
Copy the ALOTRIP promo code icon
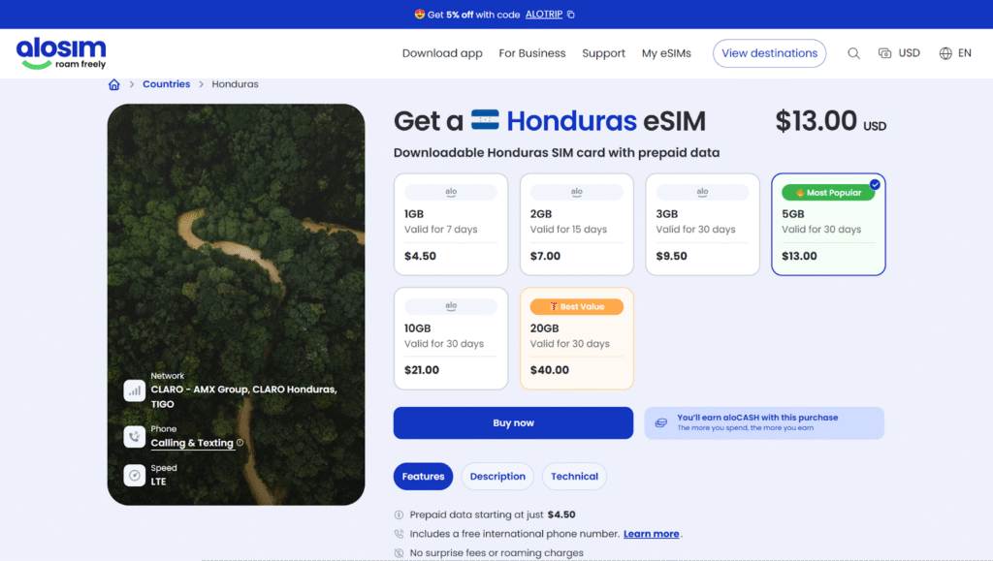click(570, 15)
